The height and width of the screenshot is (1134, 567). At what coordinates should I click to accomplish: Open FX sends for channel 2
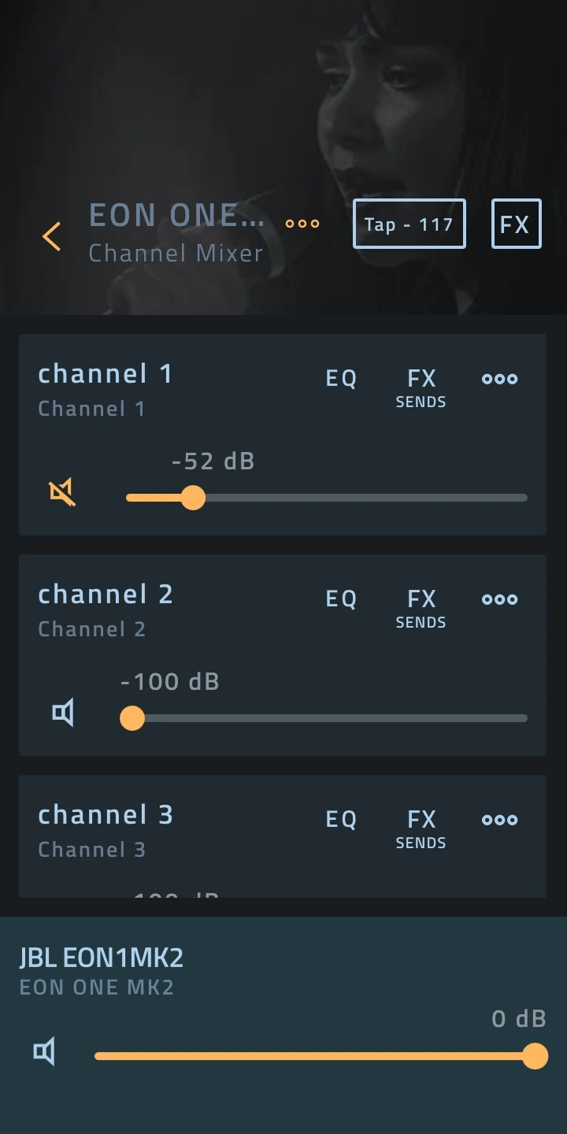pyautogui.click(x=421, y=608)
